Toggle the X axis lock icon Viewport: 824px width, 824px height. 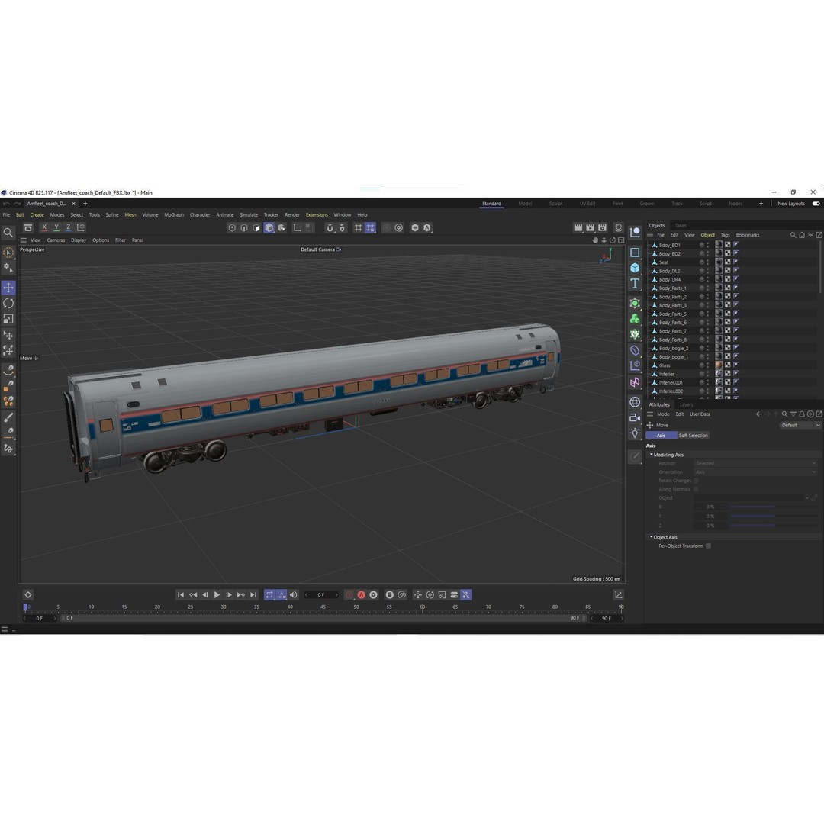pyautogui.click(x=44, y=227)
